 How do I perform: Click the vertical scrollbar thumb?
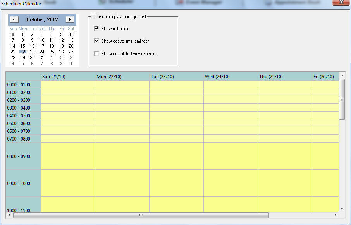[342, 99]
